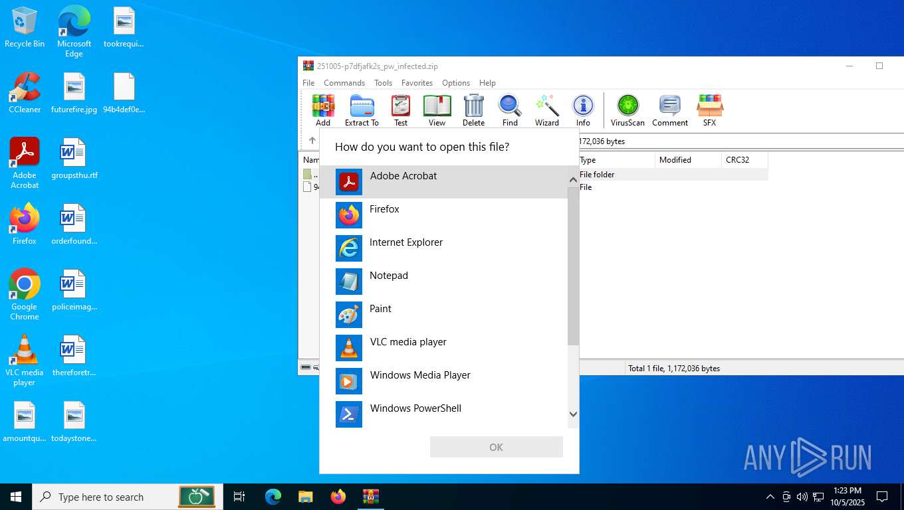Open the View toolbar icon

[437, 110]
